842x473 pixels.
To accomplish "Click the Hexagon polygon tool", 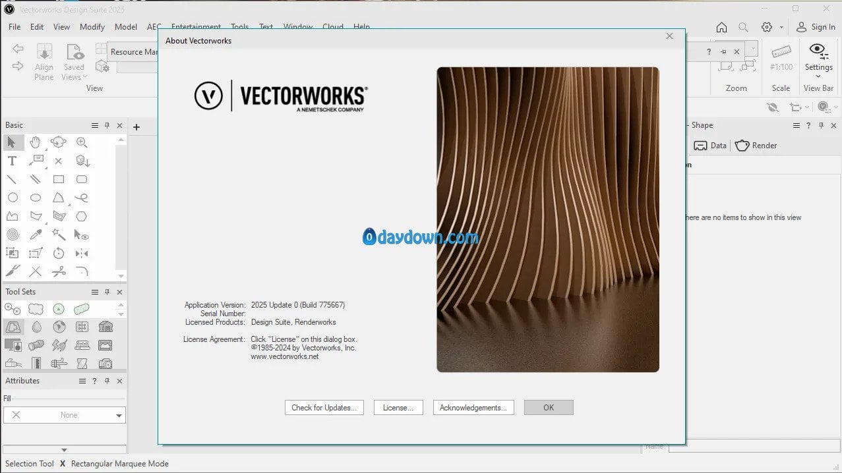I will point(81,216).
